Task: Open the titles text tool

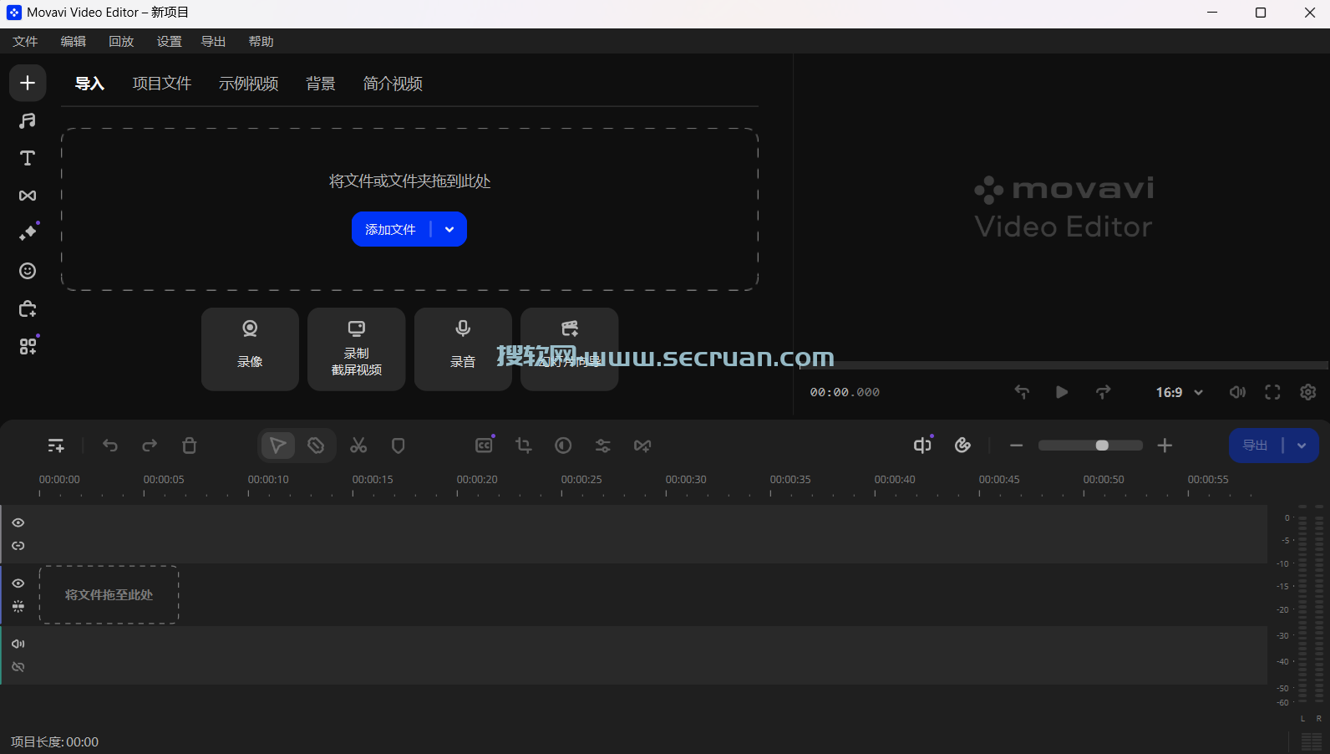Action: tap(28, 158)
